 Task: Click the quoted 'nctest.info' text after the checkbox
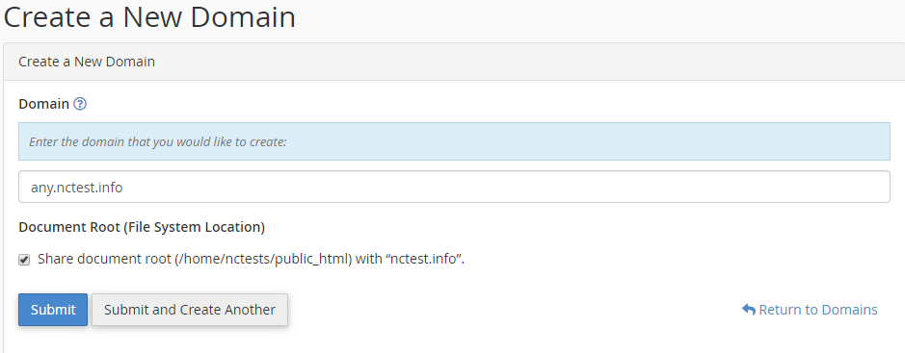(424, 259)
